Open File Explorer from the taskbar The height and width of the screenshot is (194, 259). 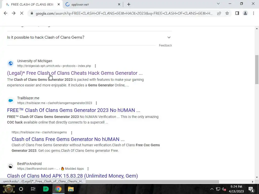[x=71, y=189]
